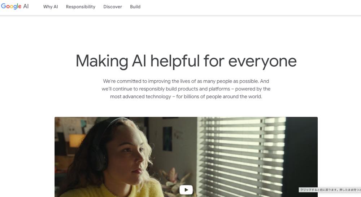Click the dark poster on the wall in video
Image resolution: width=361 pixels, height=197 pixels.
coord(168,139)
